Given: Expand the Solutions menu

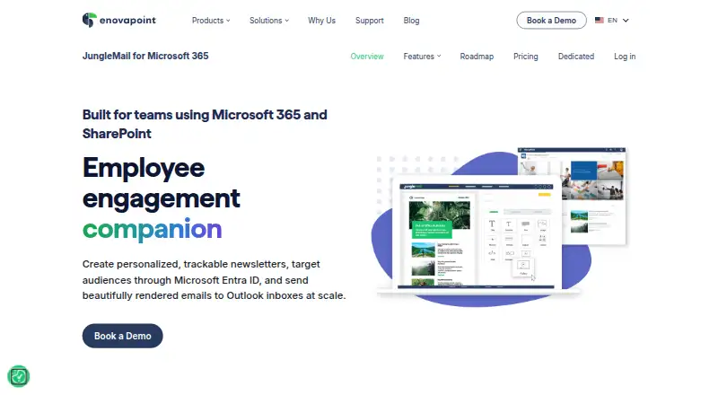Looking at the screenshot, I should click(x=269, y=21).
